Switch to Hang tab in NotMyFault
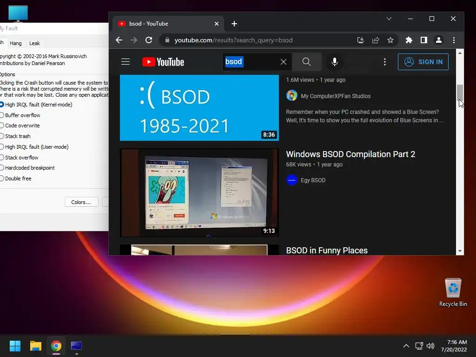 click(x=16, y=43)
